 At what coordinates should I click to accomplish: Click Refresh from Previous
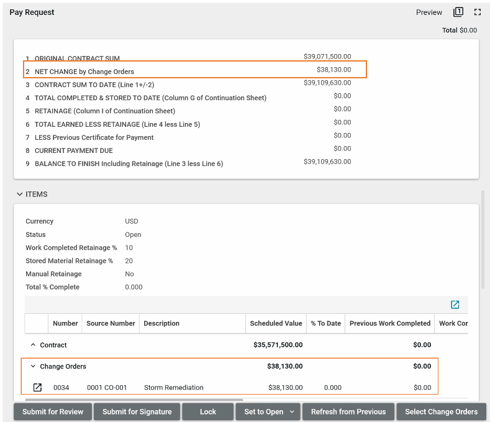pos(348,411)
